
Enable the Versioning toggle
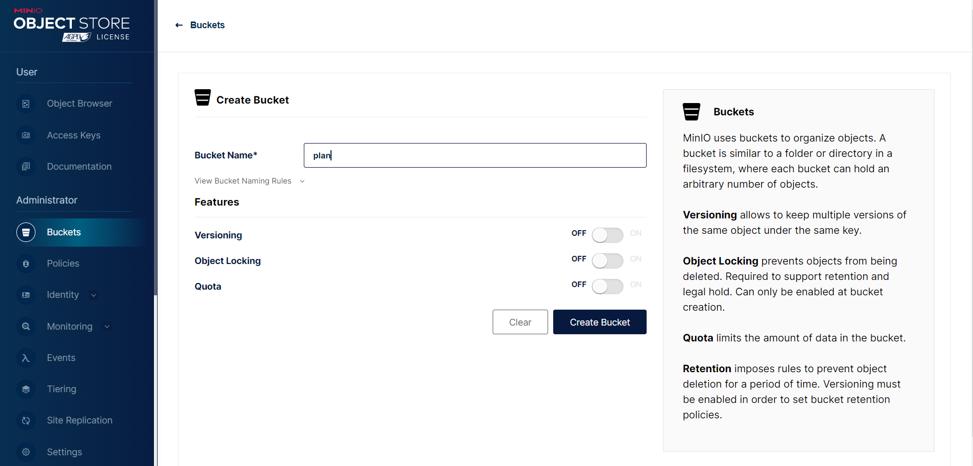(x=607, y=235)
